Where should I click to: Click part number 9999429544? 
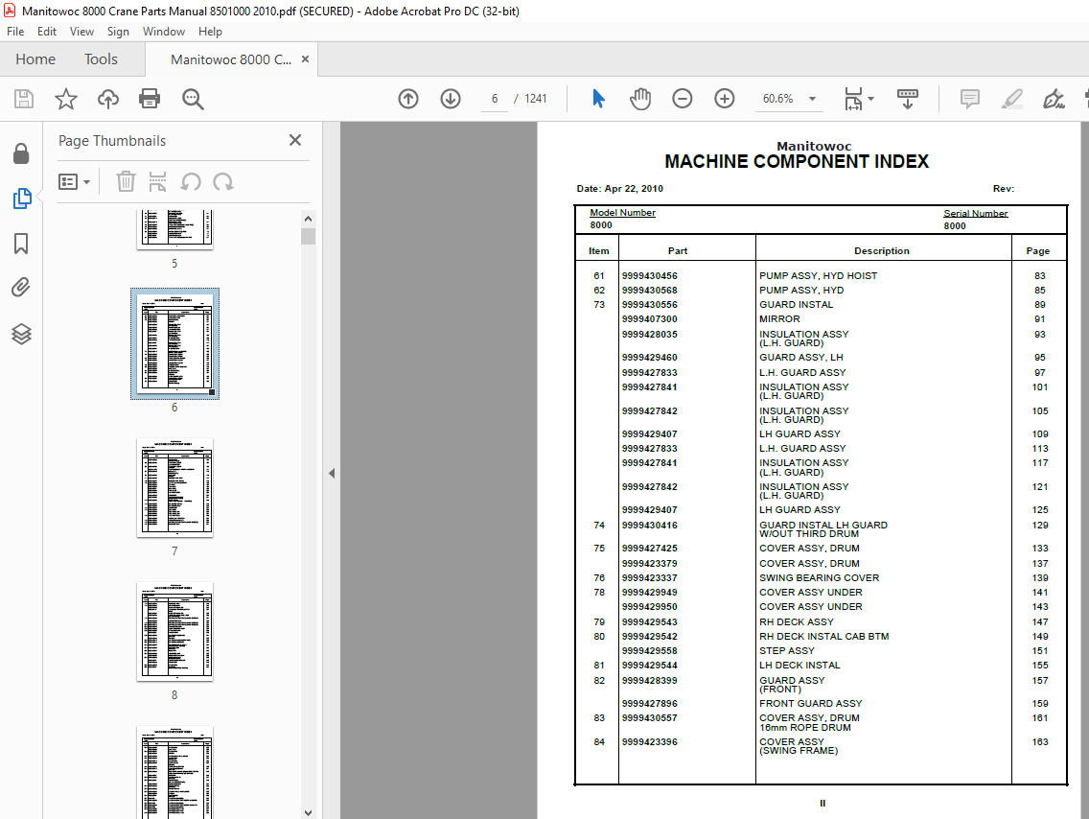[649, 666]
